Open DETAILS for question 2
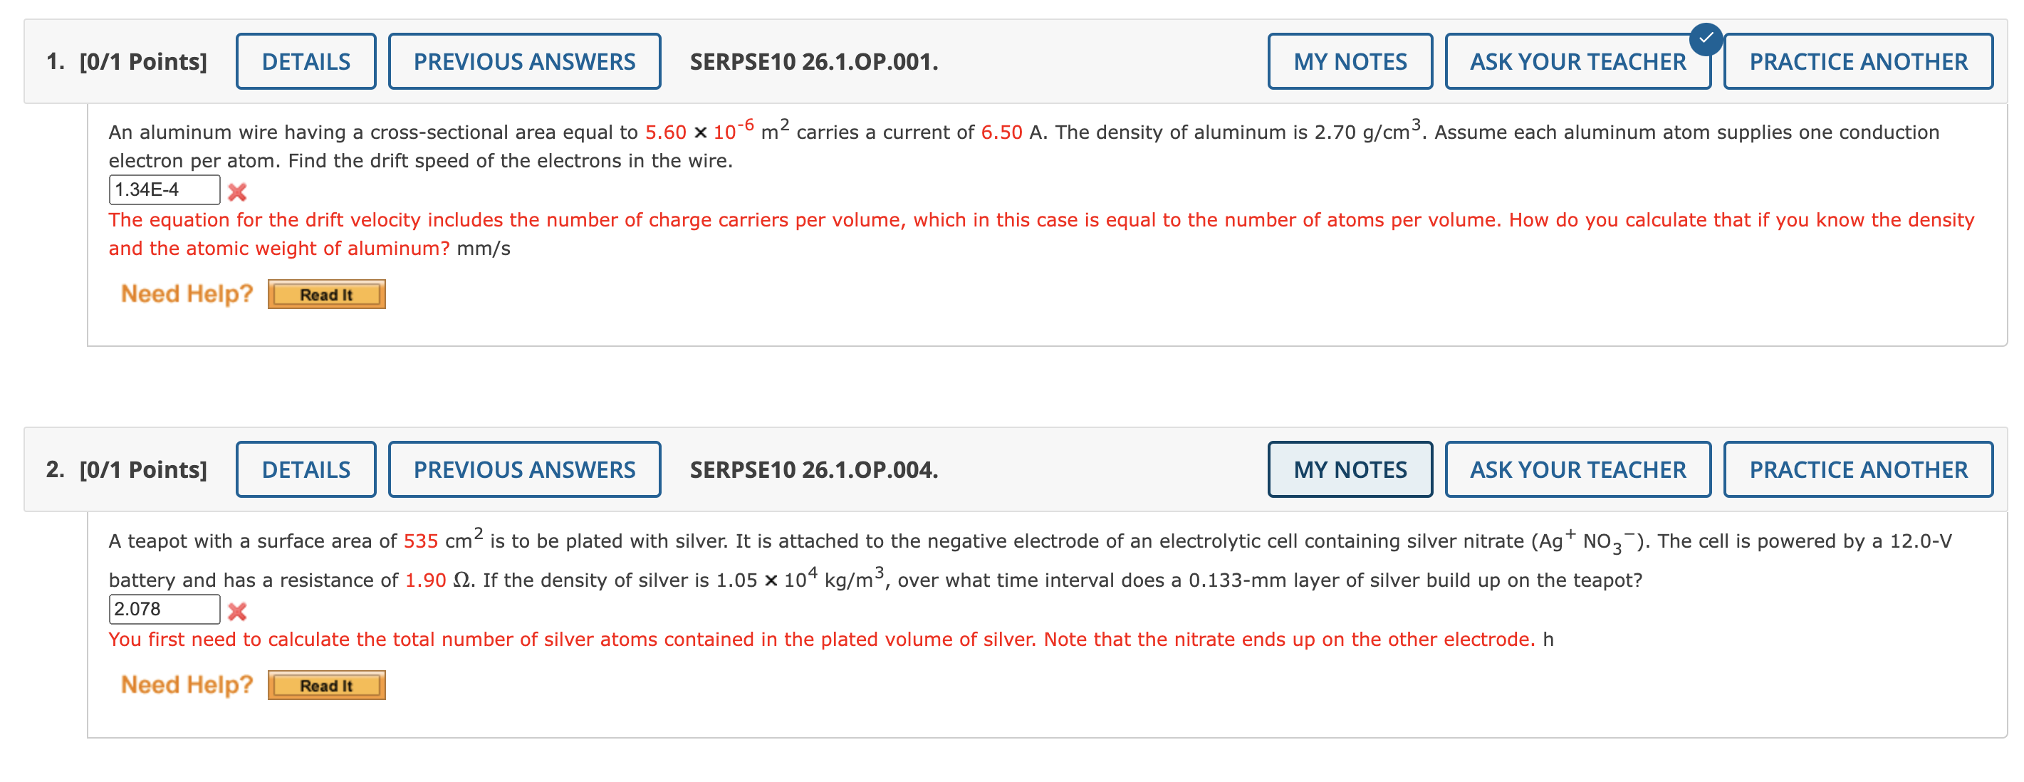The image size is (2024, 782). (x=306, y=469)
